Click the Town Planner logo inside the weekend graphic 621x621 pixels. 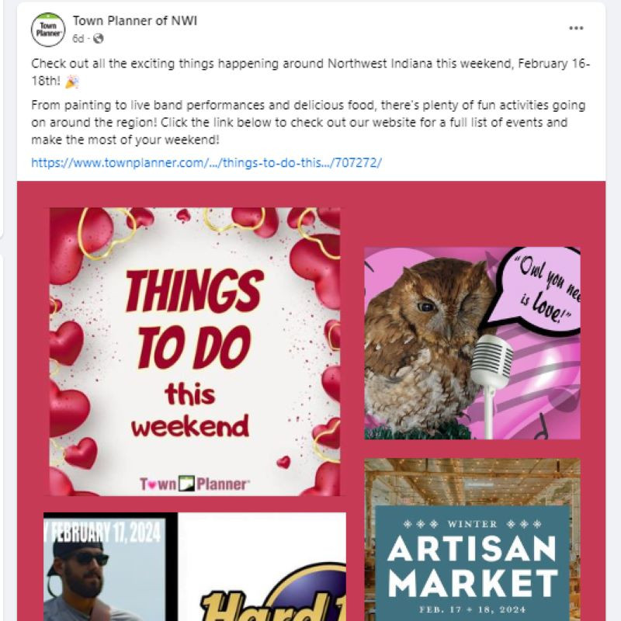[195, 484]
